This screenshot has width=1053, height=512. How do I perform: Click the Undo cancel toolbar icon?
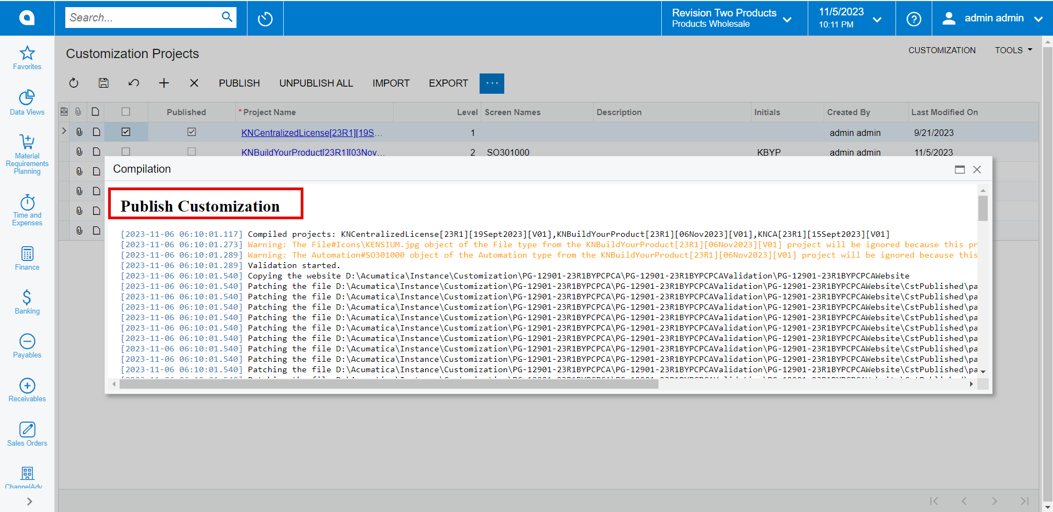(134, 83)
